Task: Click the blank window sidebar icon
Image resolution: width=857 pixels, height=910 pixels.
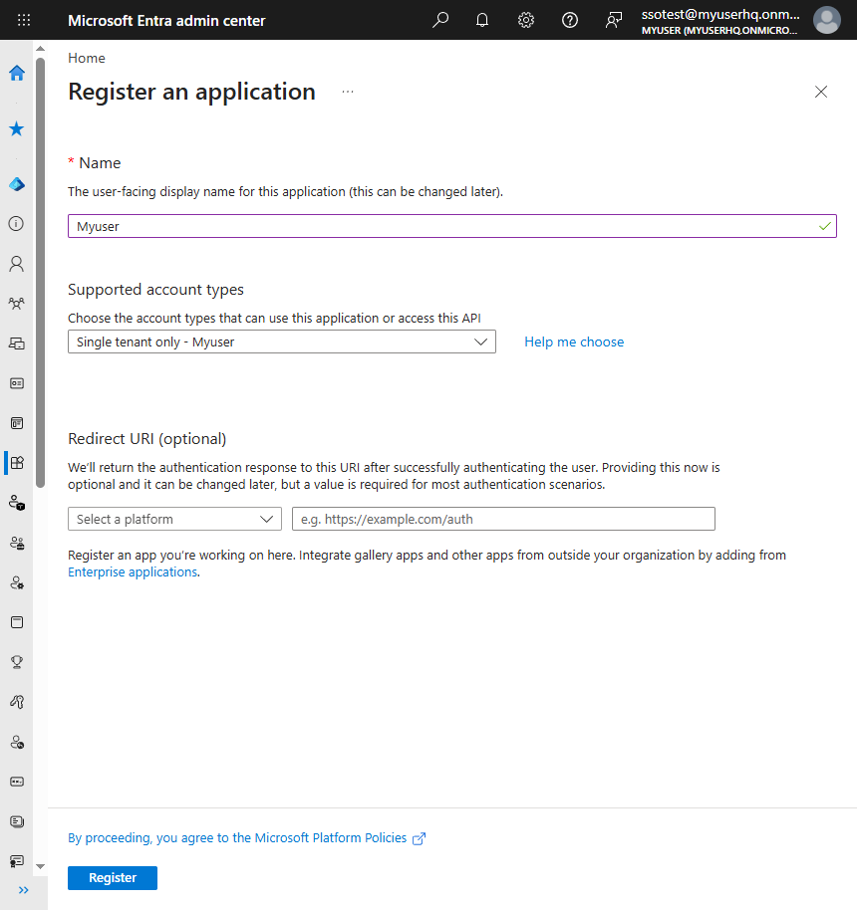Action: tap(17, 622)
